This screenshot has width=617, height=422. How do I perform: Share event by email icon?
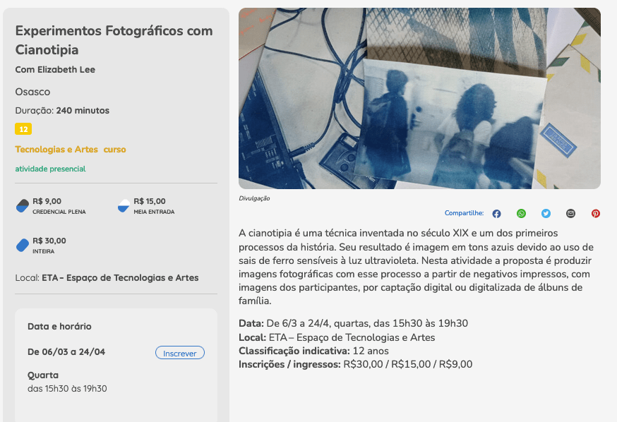click(570, 214)
